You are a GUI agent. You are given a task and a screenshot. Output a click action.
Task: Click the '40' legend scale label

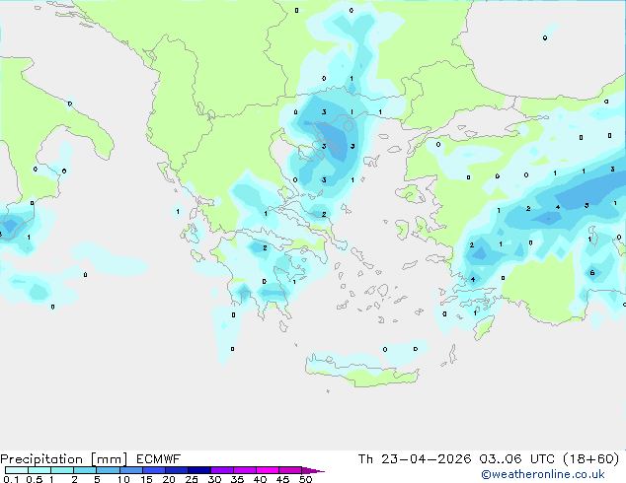260,479
